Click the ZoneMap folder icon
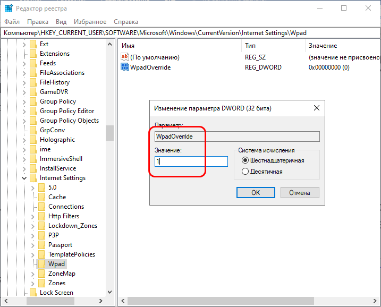Screen dimensions: 381x307 [x=42, y=274]
